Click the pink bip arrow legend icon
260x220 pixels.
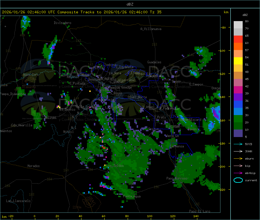238,166
